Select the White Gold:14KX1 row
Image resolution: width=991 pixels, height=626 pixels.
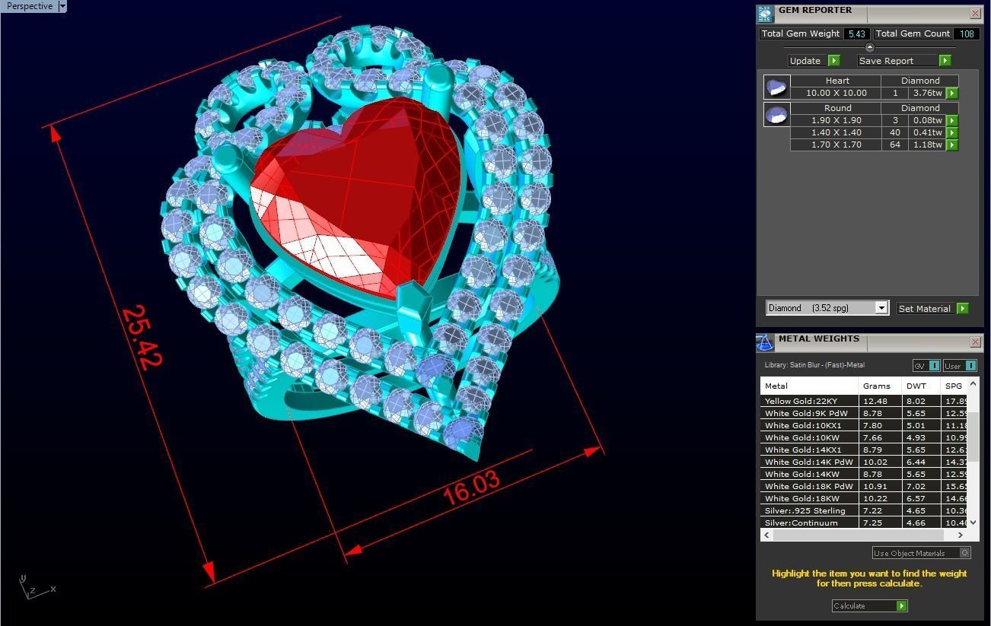[864, 450]
